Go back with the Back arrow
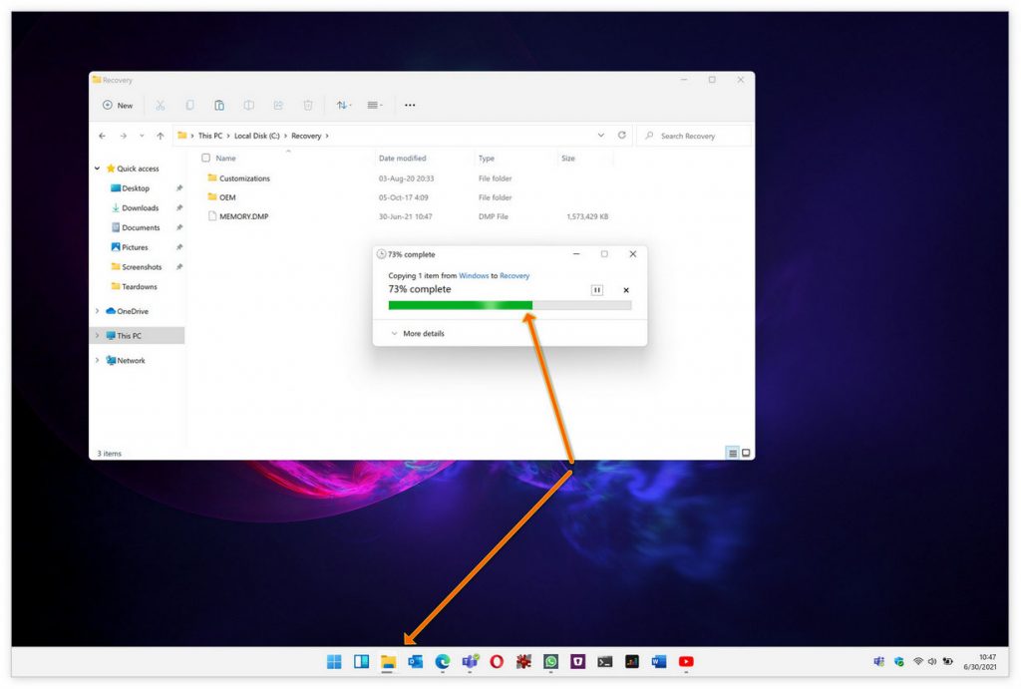The height and width of the screenshot is (689, 1021). point(103,136)
